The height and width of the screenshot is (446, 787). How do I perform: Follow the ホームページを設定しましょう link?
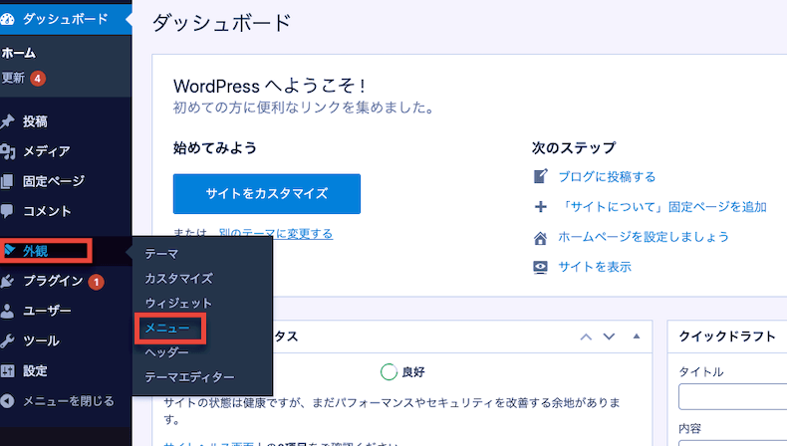643,237
